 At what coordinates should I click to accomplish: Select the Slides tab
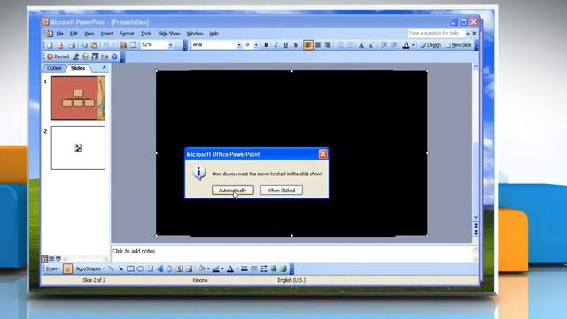pos(78,68)
